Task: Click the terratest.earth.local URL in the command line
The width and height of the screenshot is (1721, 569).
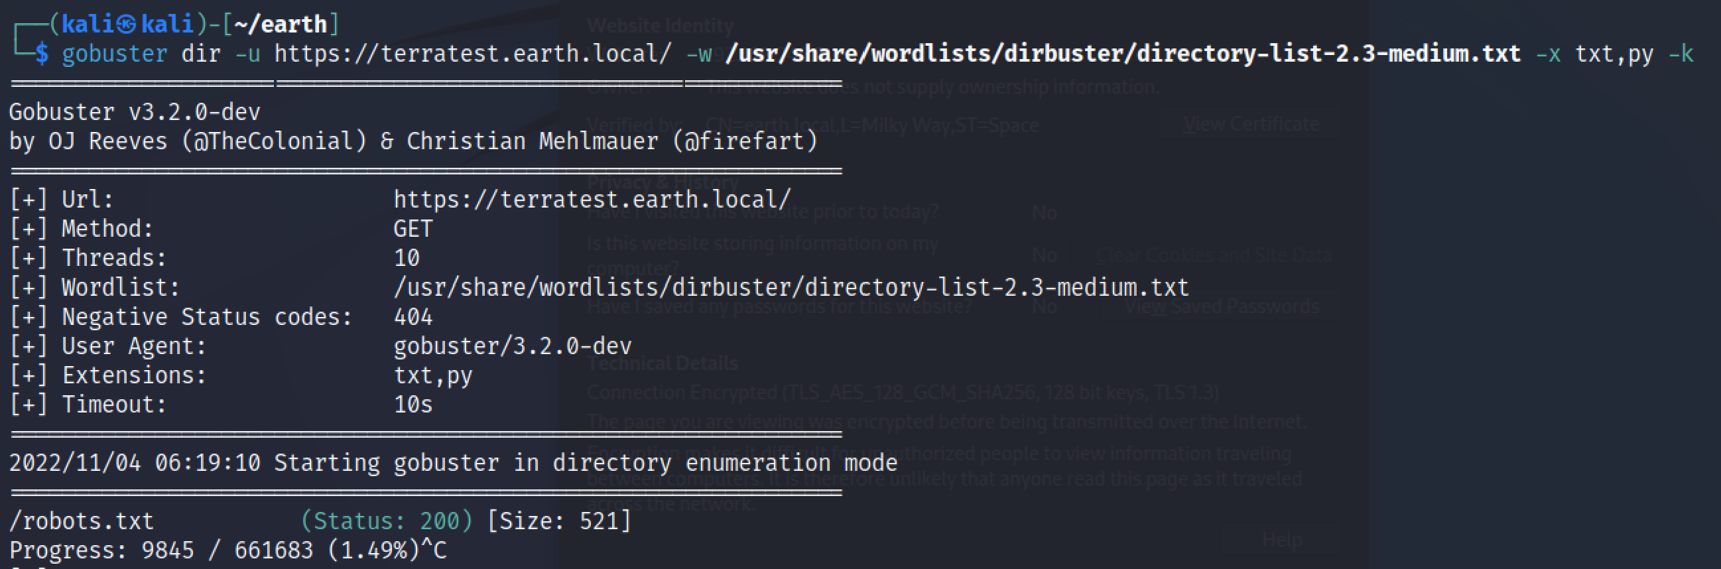Action: 472,54
